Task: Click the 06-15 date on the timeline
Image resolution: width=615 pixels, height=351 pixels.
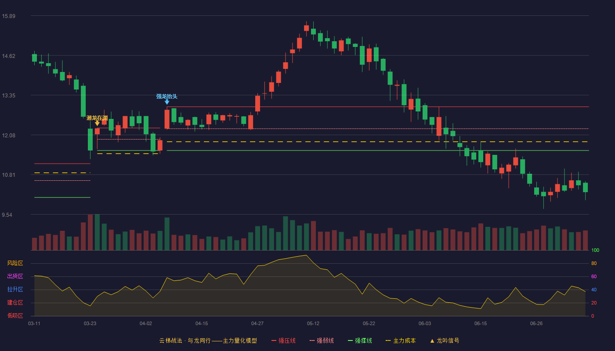Action: coord(481,323)
